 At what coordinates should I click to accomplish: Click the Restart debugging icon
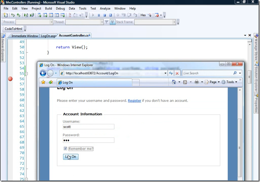point(110,15)
